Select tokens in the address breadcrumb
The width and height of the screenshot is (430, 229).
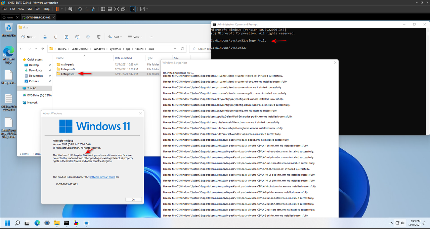coord(139,49)
